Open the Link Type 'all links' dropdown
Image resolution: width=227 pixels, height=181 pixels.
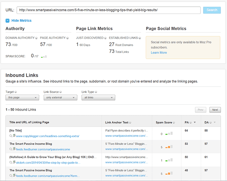click(x=98, y=98)
